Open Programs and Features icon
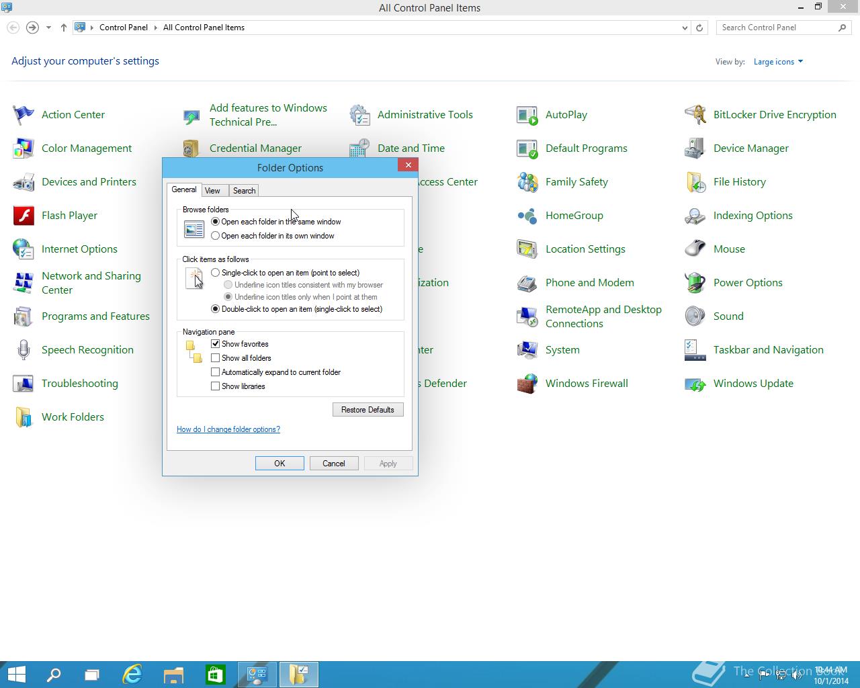This screenshot has height=688, width=860. click(x=24, y=316)
